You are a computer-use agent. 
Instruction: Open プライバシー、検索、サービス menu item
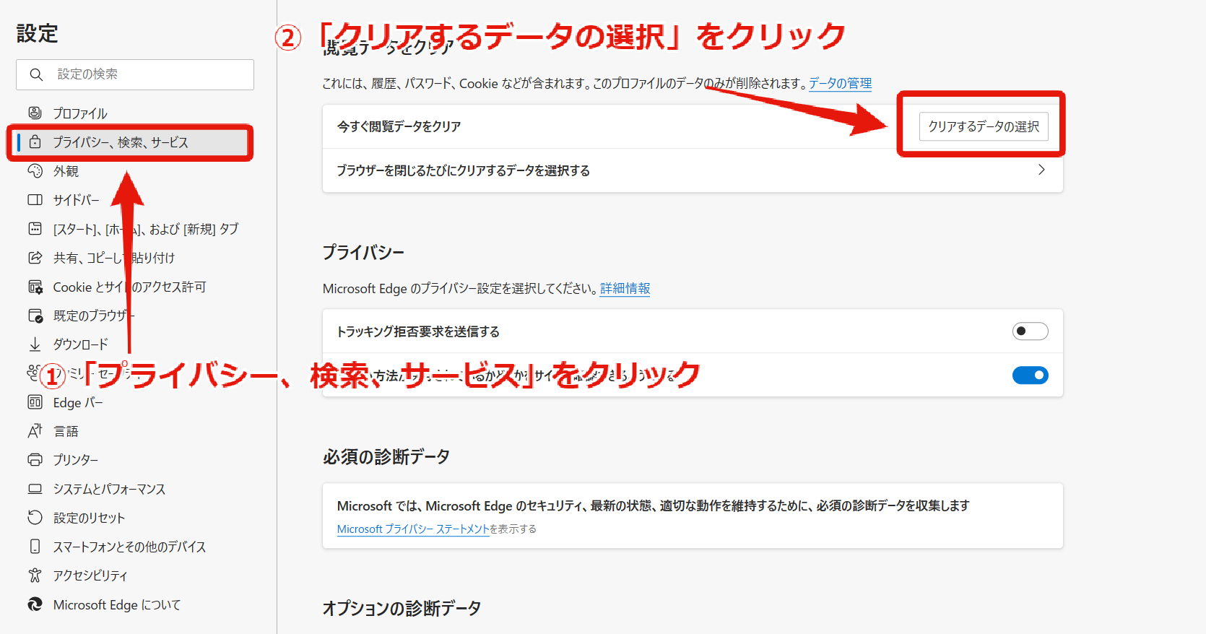pyautogui.click(x=130, y=142)
